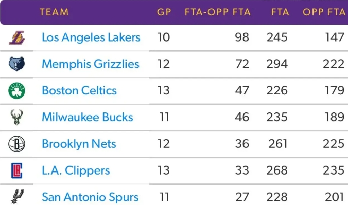Image resolution: width=348 pixels, height=210 pixels.
Task: Open the San Antonio Spurs link
Action: (x=90, y=197)
